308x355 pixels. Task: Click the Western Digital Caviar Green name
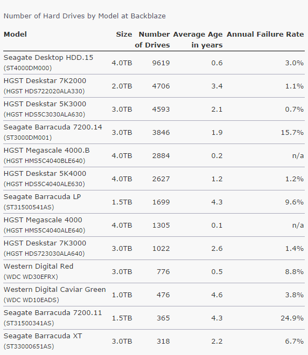click(x=55, y=290)
